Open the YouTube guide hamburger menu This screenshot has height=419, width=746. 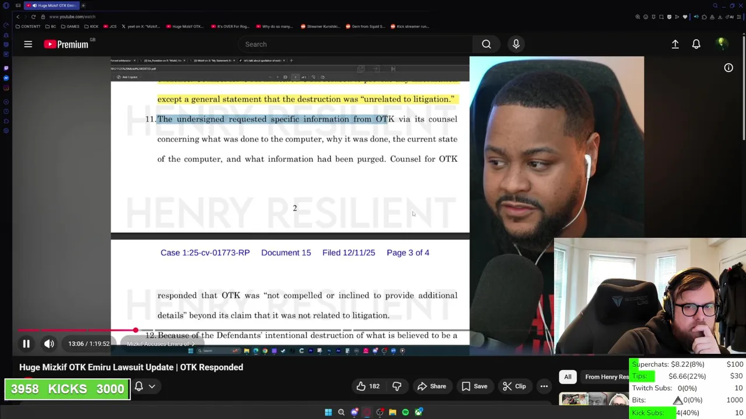28,44
